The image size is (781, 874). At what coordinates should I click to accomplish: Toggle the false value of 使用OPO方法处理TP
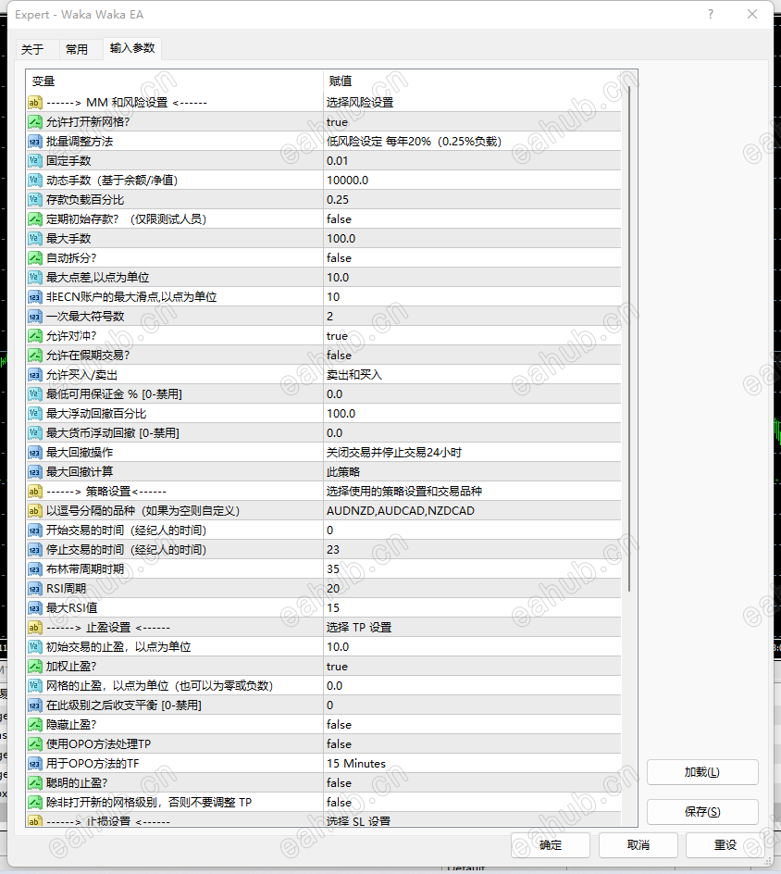[472, 744]
